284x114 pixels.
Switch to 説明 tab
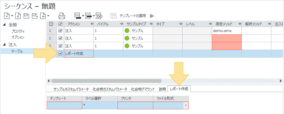click(162, 89)
